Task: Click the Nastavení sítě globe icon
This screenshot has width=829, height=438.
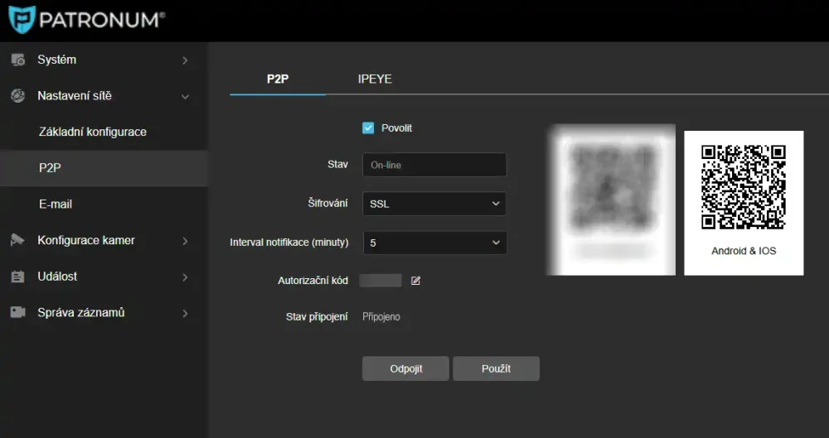Action: coord(18,96)
